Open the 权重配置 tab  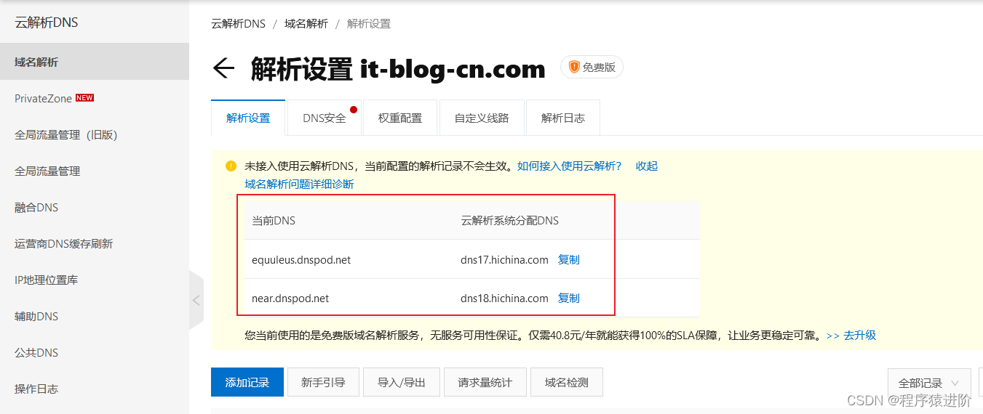point(400,118)
